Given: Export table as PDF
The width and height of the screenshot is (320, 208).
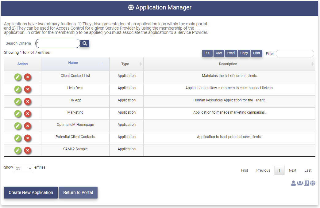Looking at the screenshot, I should 207,53.
